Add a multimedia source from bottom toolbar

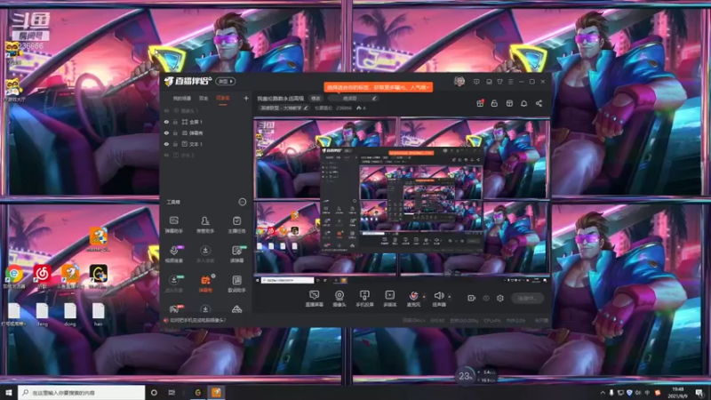[389, 298]
